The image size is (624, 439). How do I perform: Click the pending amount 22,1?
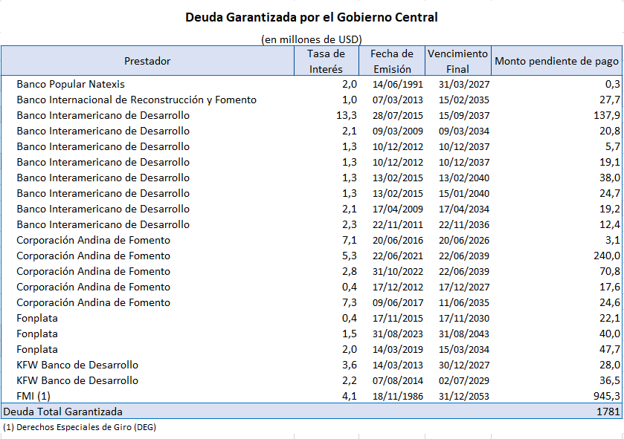tap(610, 318)
